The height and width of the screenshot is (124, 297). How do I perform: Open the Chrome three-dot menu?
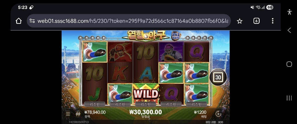[273, 21]
